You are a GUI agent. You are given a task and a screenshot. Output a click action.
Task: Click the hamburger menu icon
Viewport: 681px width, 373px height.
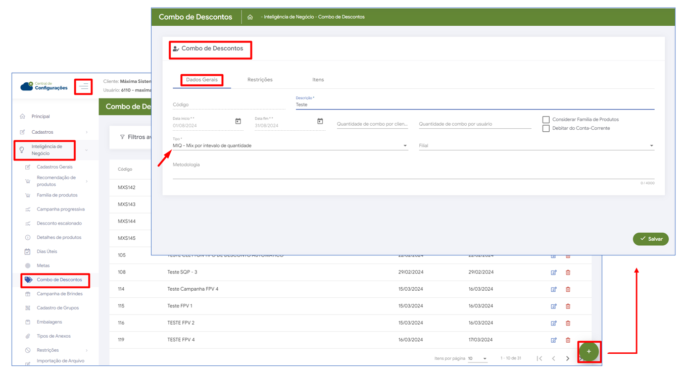click(x=83, y=87)
